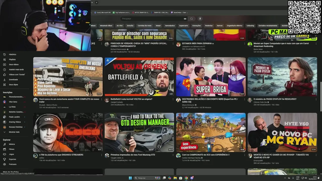
Task: Open StereOnline Chat bookmark
Action: click(x=179, y=12)
